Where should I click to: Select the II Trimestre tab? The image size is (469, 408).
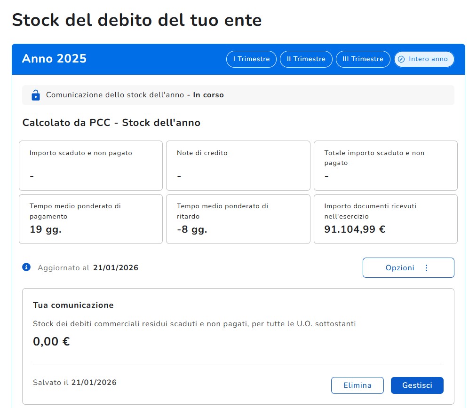pos(306,59)
